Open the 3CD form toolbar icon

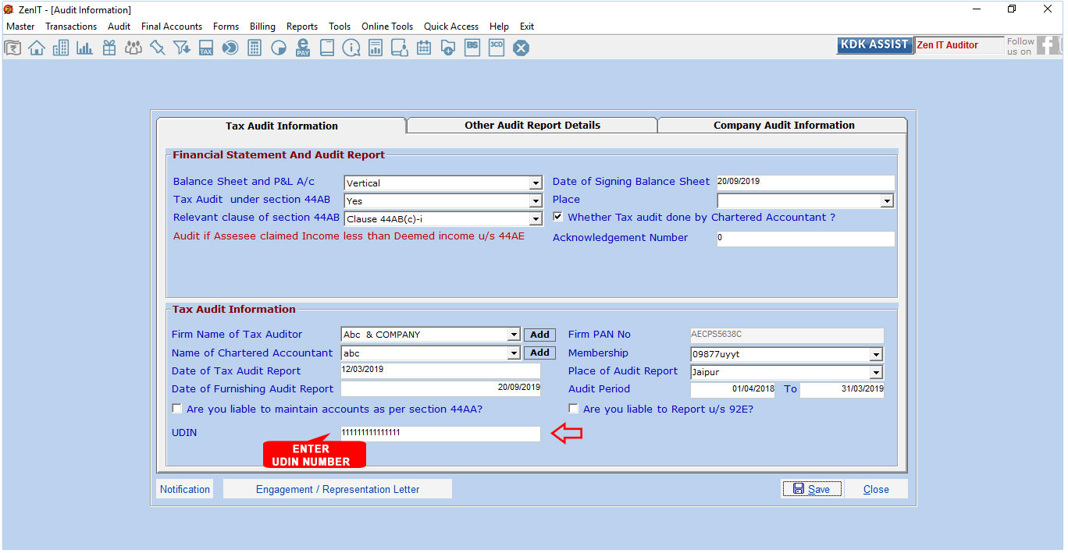pos(497,48)
